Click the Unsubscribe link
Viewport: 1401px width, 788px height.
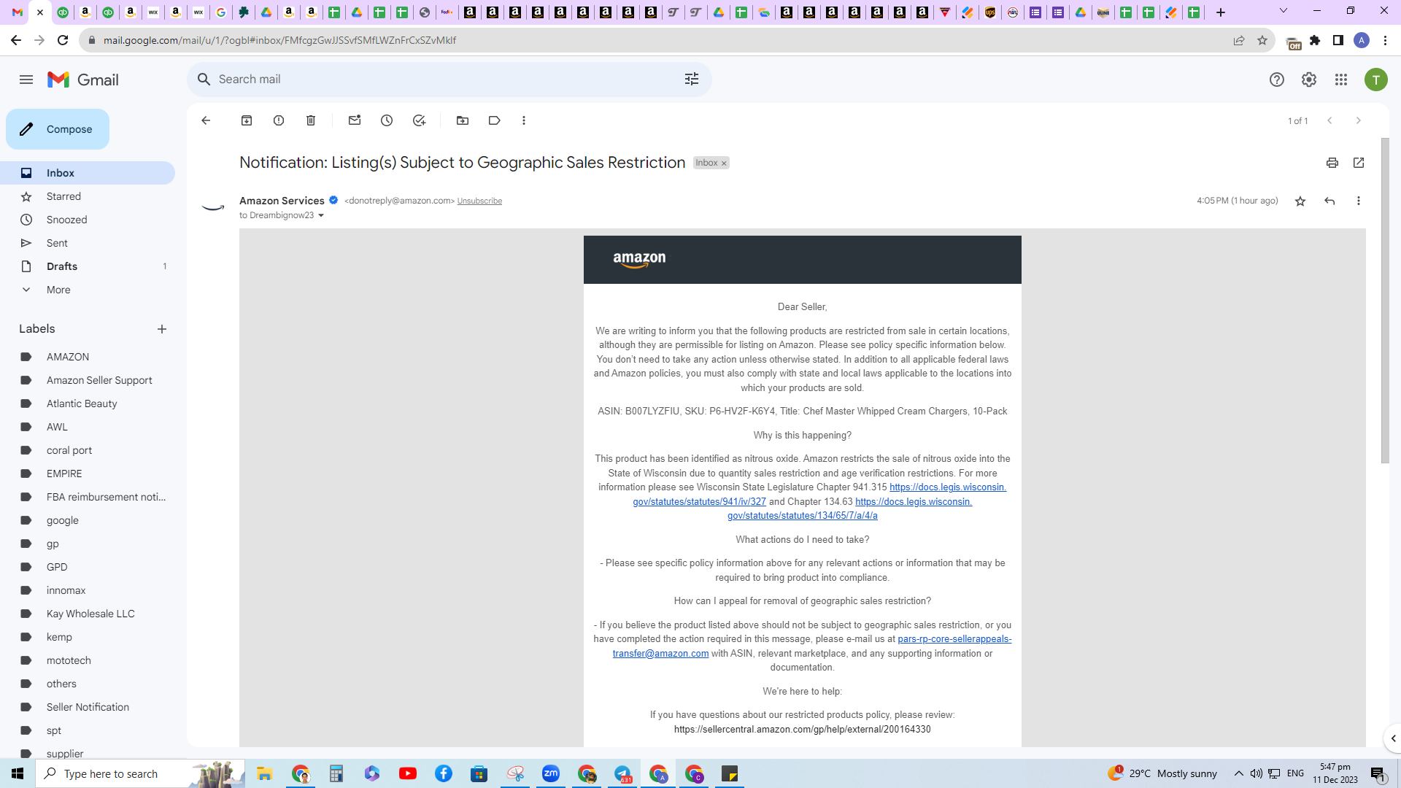click(x=479, y=201)
